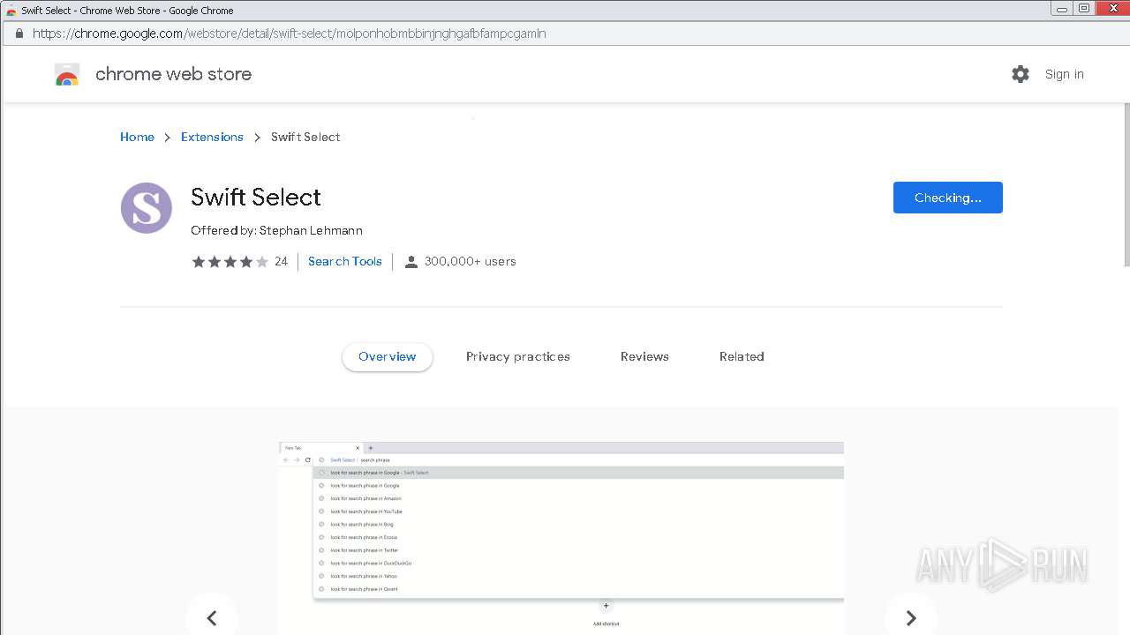
Task: Go to Home breadcrumb
Action: (137, 137)
